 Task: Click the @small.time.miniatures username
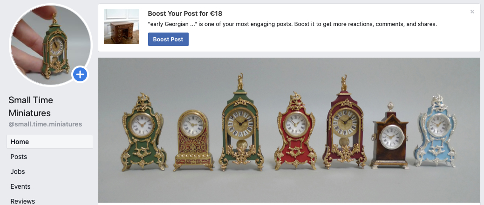pos(45,125)
